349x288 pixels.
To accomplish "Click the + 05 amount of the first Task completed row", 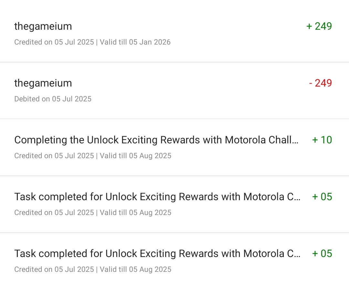I will pos(322,197).
